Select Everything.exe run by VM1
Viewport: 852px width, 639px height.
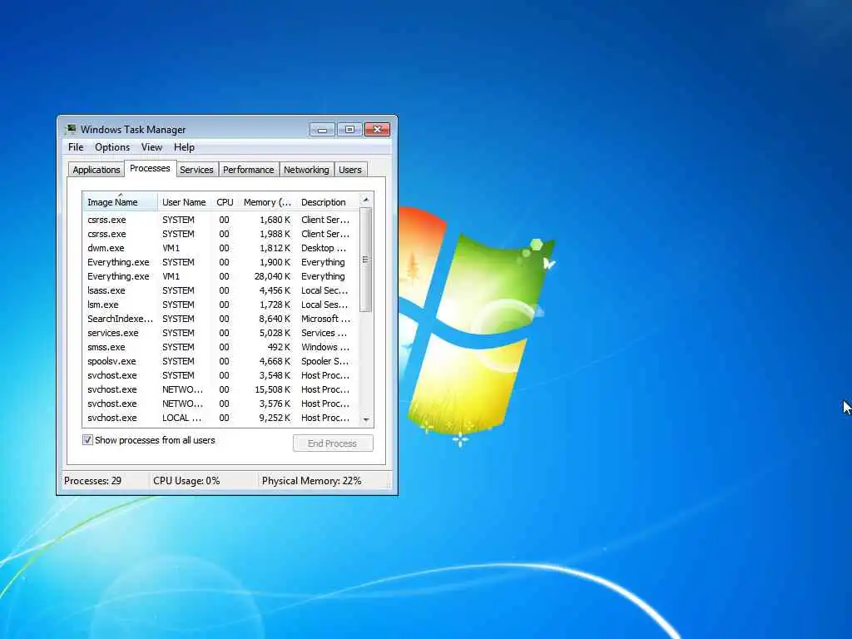(x=220, y=276)
